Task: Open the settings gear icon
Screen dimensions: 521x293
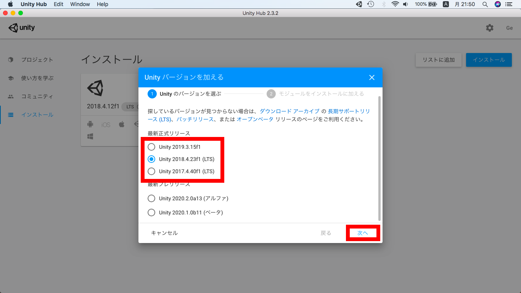Action: click(490, 28)
